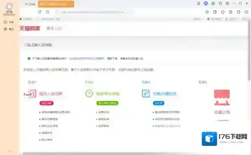Click the pentagon favorites icon in toolbar
The height and width of the screenshot is (155, 251).
click(223, 12)
